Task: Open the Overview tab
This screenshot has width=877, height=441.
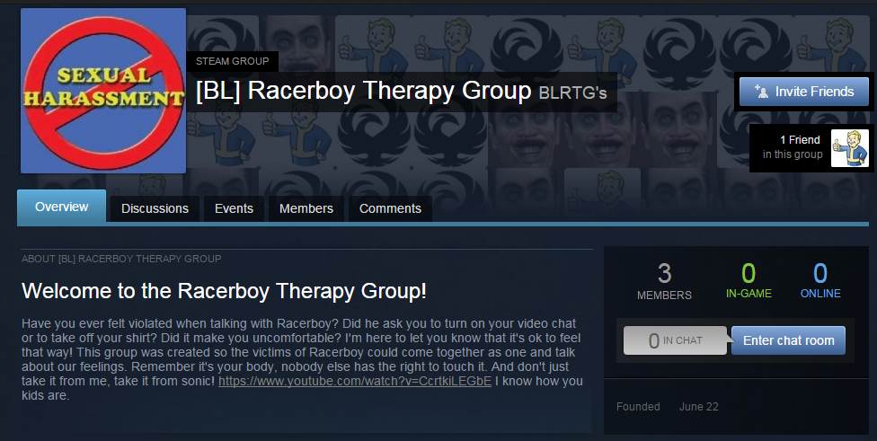Action: coord(61,207)
